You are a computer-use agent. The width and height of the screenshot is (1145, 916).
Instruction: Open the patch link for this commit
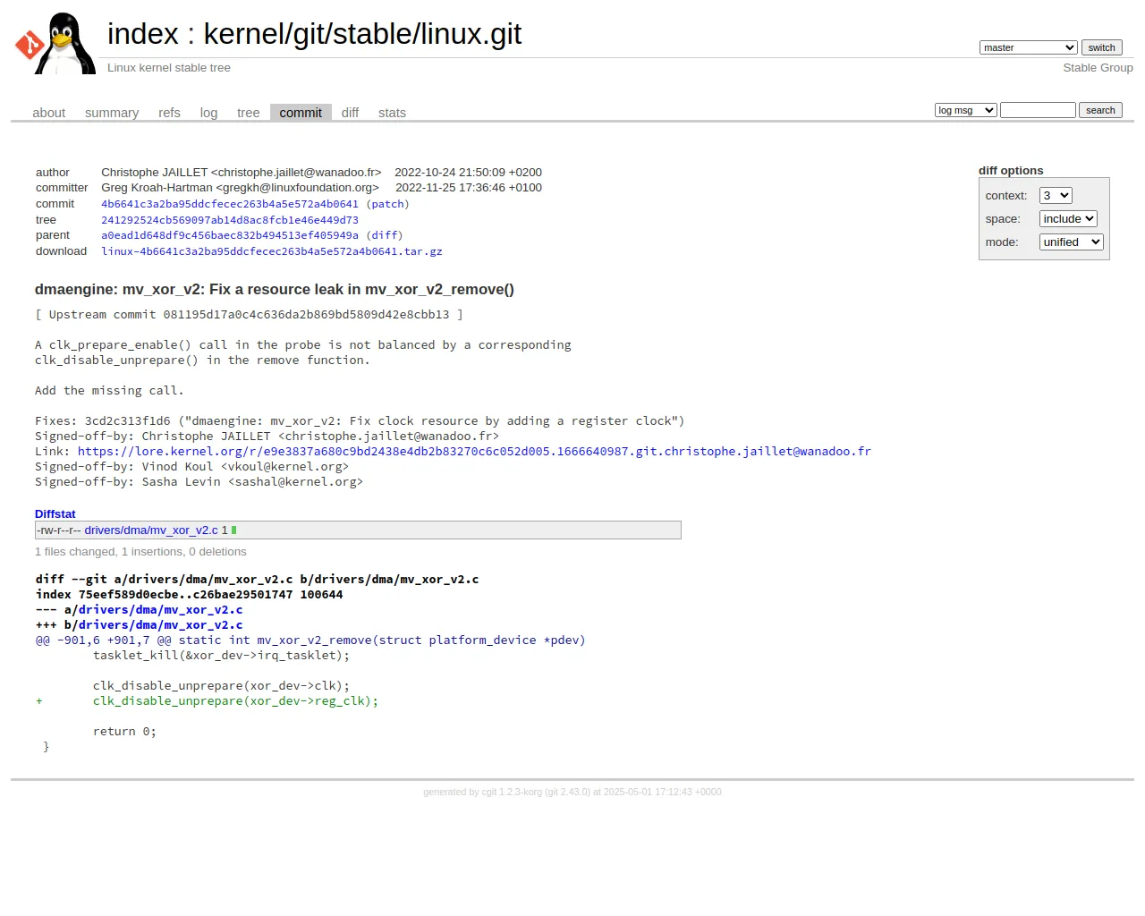[x=387, y=204]
